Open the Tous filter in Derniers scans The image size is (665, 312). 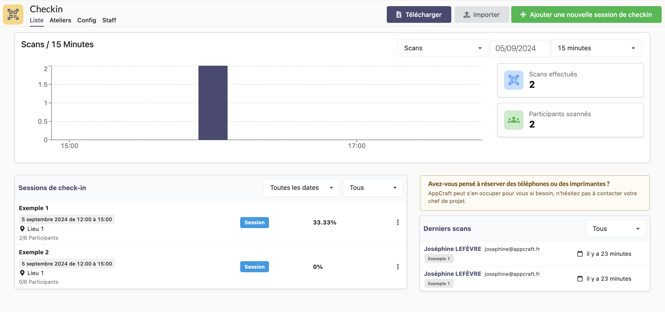point(616,229)
